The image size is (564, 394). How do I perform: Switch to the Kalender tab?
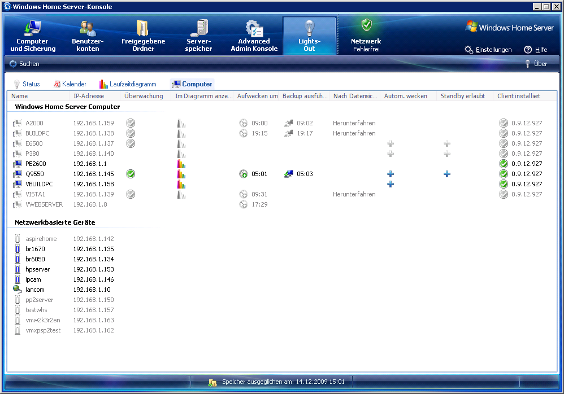[70, 84]
